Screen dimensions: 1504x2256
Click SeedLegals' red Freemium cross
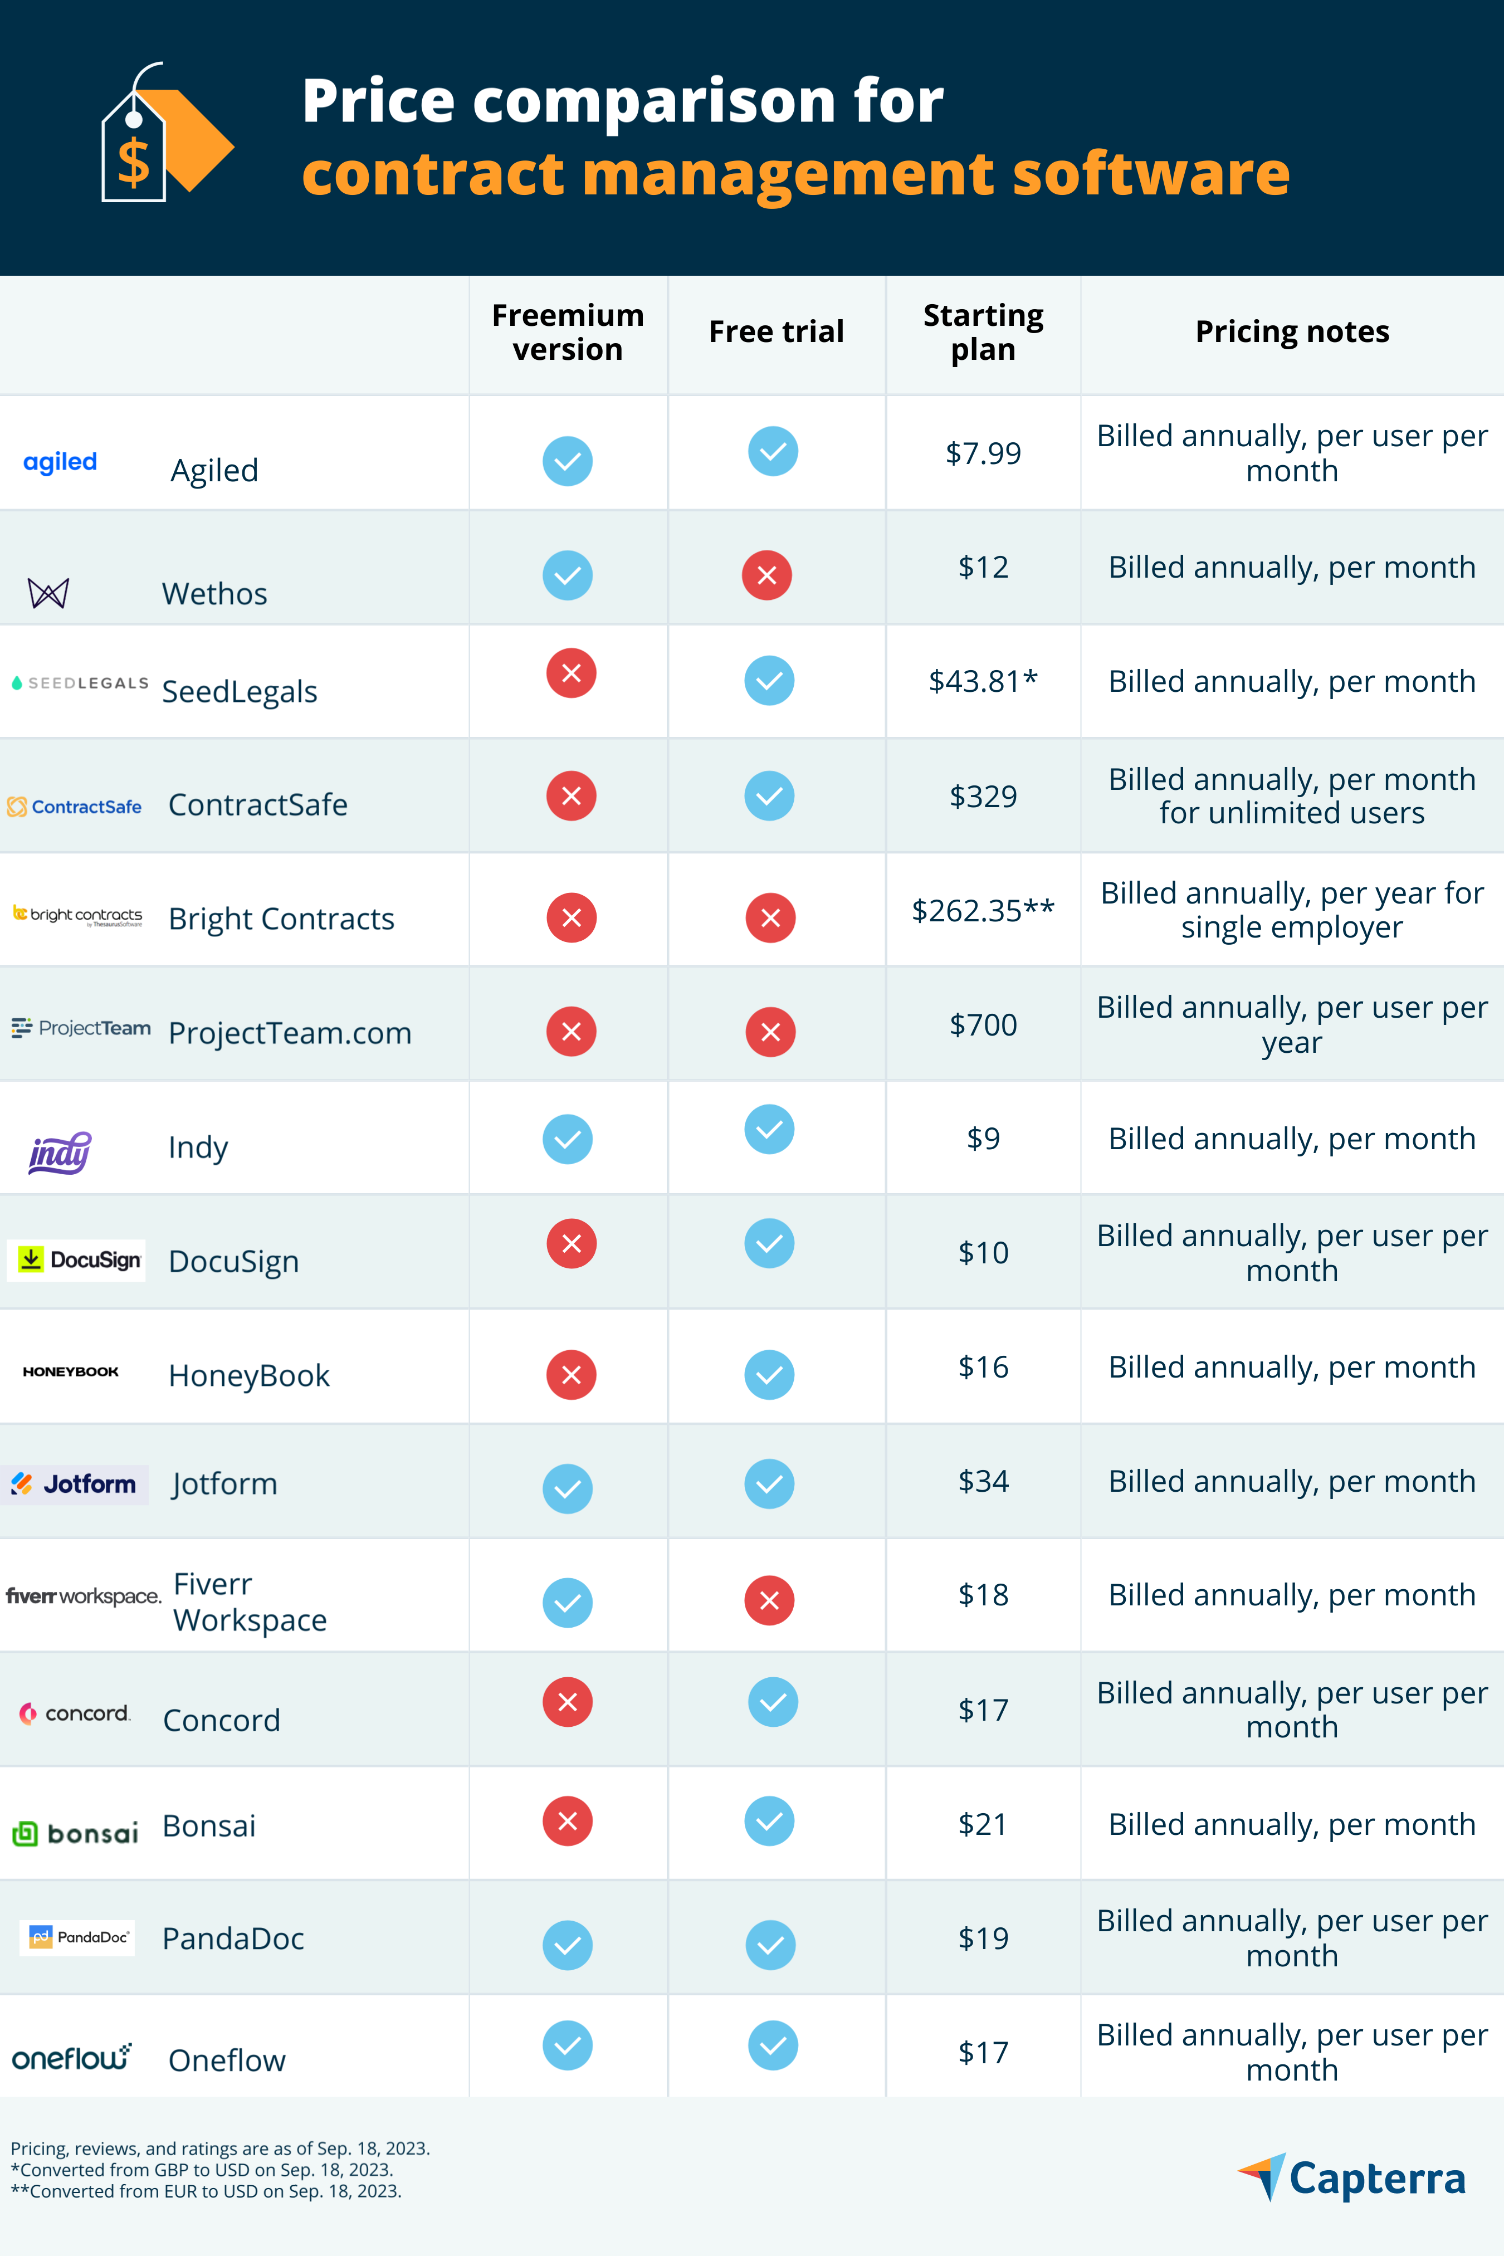(x=572, y=673)
